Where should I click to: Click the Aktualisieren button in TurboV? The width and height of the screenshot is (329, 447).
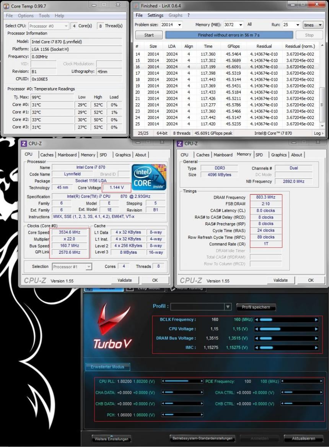303,439
